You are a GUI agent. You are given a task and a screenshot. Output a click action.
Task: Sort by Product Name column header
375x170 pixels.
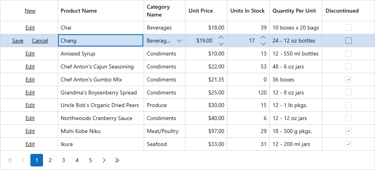tap(79, 11)
